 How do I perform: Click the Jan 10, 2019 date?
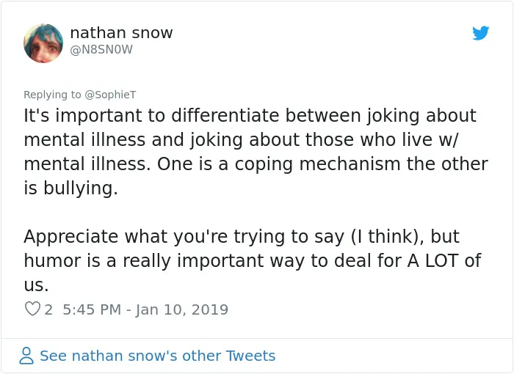[182, 309]
